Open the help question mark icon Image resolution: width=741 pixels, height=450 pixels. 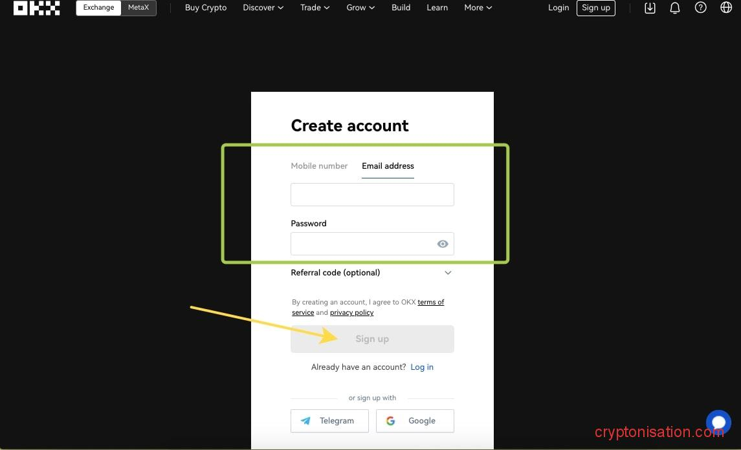[x=700, y=8]
